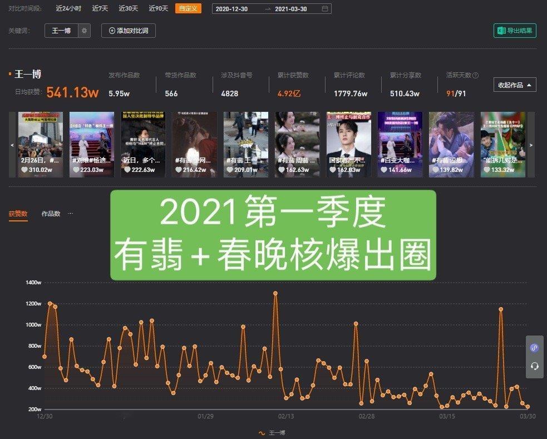Click the help icon next to 活跃天数

[x=475, y=75]
